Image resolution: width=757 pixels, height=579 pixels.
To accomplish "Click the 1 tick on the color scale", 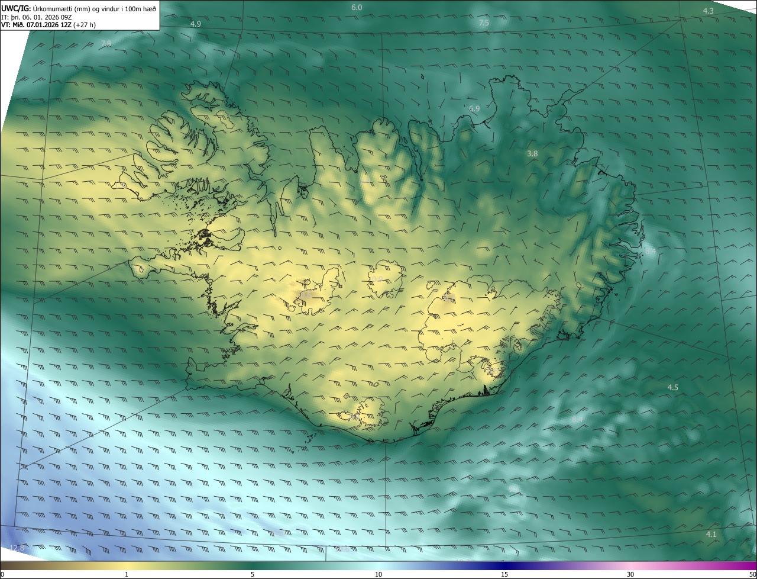I will point(127,574).
